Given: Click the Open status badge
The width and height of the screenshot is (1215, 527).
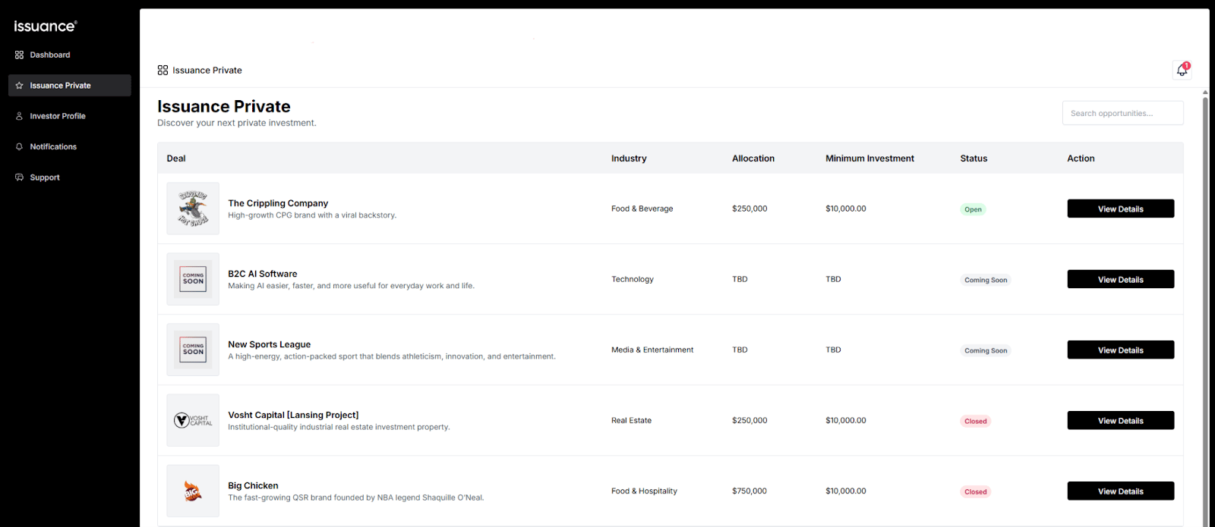Looking at the screenshot, I should (973, 209).
